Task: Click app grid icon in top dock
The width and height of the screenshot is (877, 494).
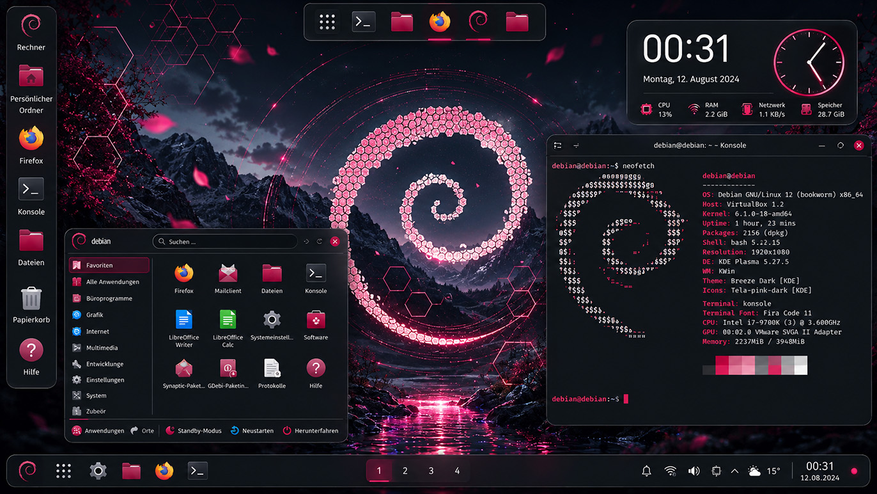Action: click(x=327, y=22)
